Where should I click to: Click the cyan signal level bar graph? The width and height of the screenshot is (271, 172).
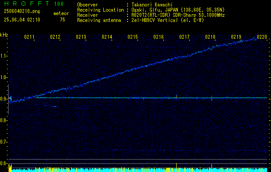[138, 170]
